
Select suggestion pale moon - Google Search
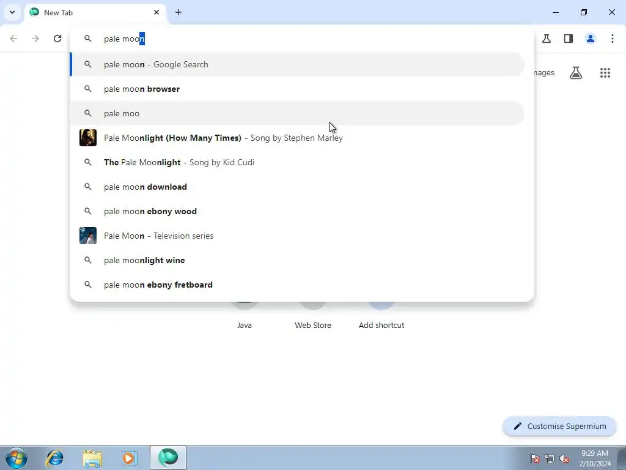pyautogui.click(x=297, y=64)
